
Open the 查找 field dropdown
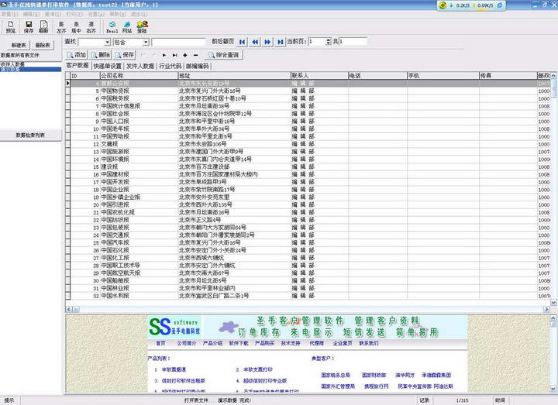tap(106, 42)
